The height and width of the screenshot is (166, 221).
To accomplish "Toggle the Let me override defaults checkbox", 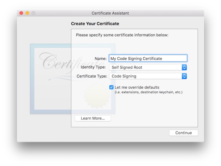I will (x=111, y=87).
